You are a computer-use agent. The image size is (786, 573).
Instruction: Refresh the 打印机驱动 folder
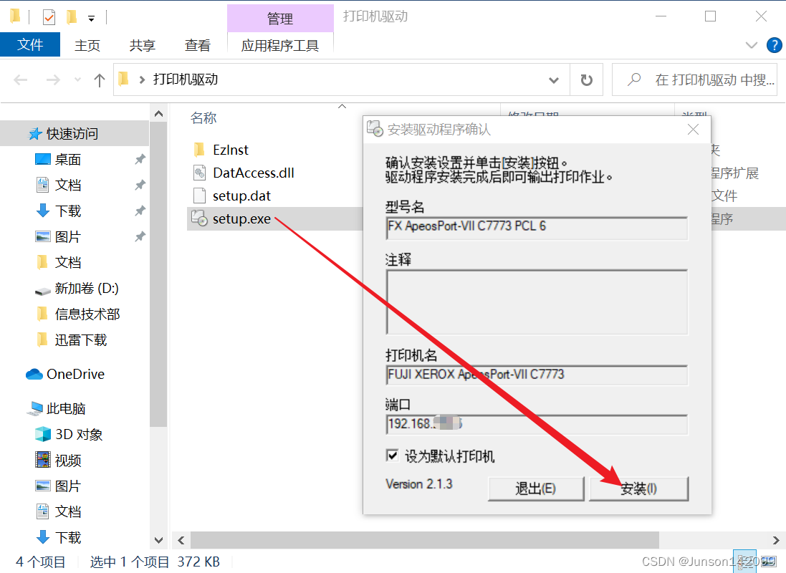click(587, 80)
